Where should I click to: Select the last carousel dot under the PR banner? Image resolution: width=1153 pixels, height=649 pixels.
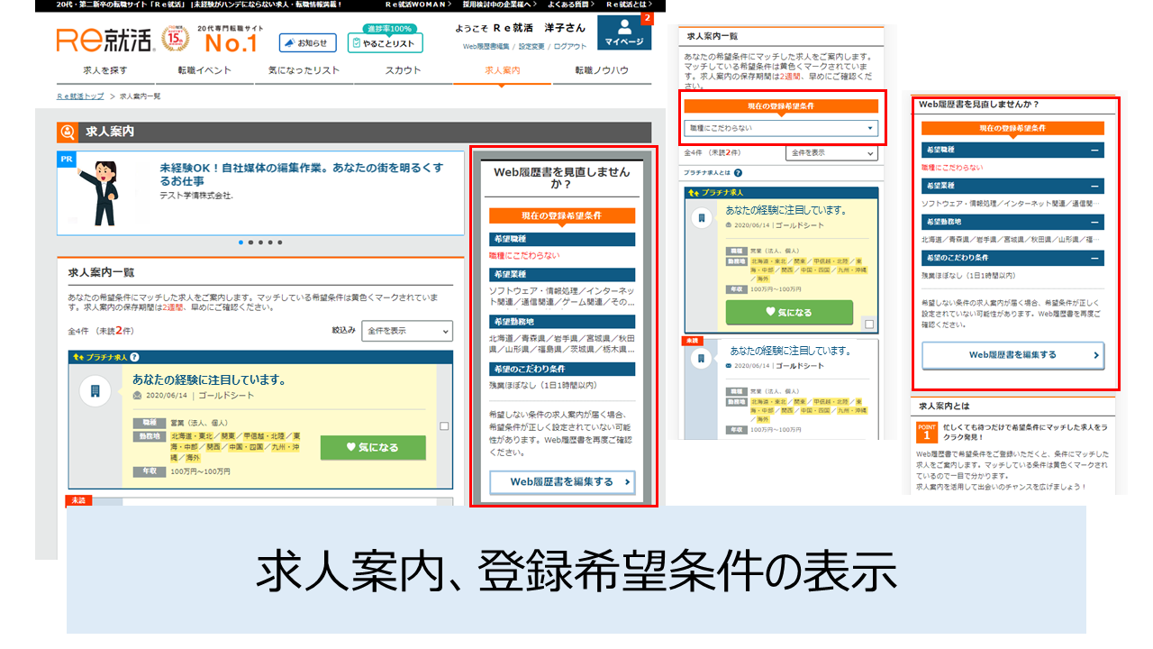pos(280,242)
